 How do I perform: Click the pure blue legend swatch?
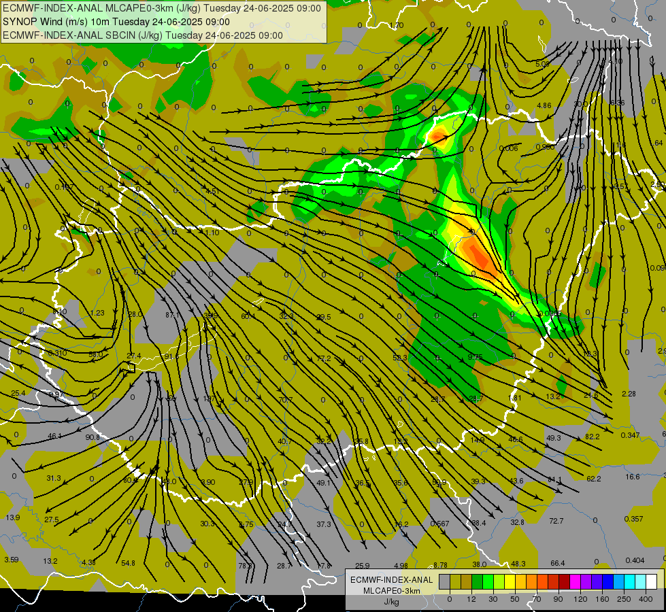point(608,581)
